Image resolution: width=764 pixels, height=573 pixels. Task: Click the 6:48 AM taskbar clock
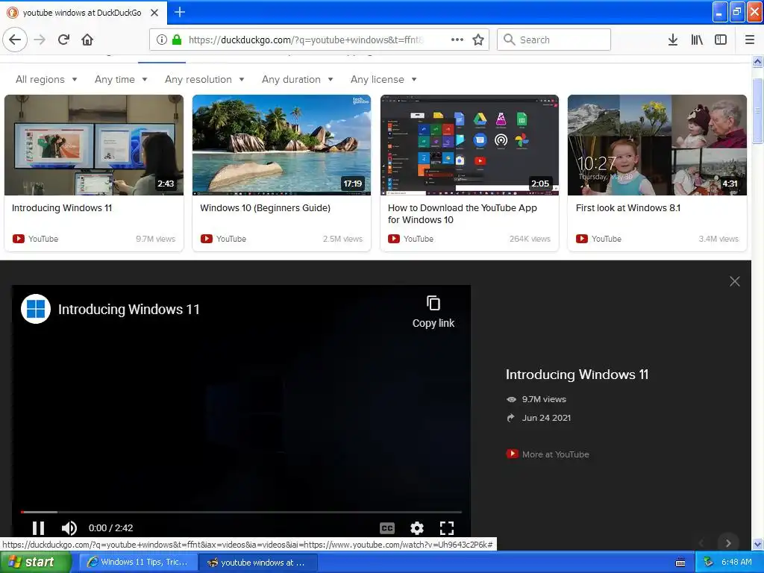[x=736, y=562]
